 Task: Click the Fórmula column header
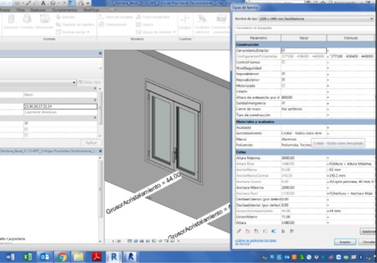[x=351, y=38]
